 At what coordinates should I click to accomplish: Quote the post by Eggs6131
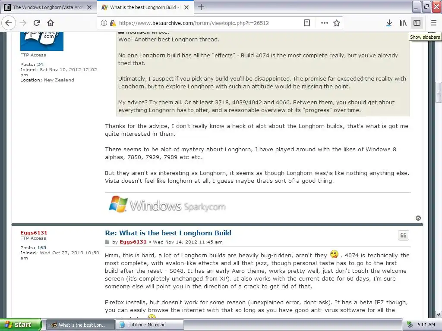(x=404, y=235)
